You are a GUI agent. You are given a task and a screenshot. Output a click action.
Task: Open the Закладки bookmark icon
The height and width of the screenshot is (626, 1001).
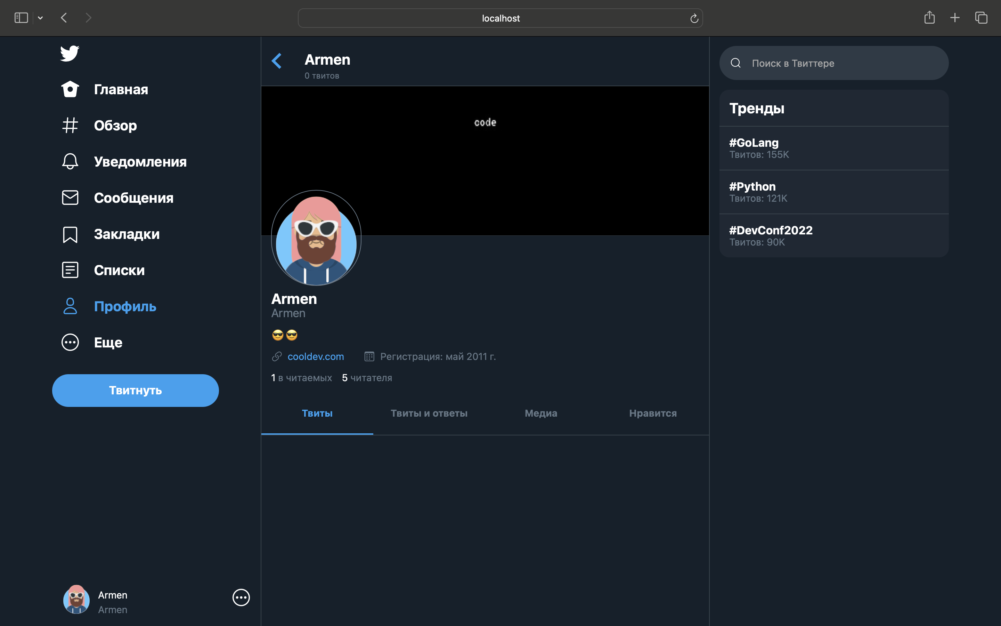click(70, 234)
